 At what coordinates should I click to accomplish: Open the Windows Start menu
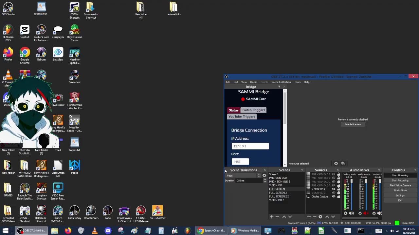(6, 231)
